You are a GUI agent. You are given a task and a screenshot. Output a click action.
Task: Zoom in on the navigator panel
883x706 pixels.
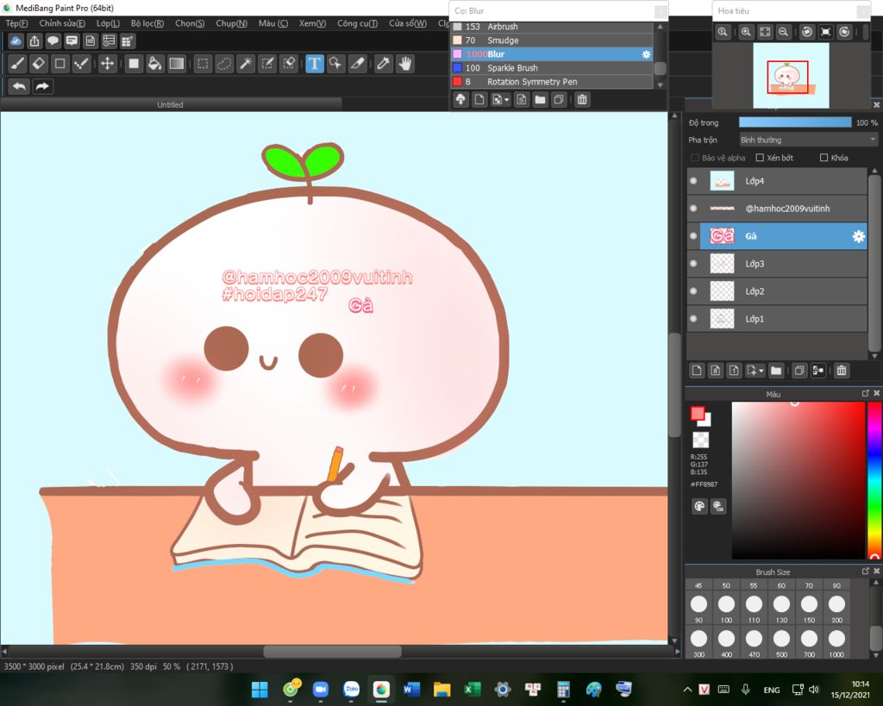pyautogui.click(x=746, y=32)
